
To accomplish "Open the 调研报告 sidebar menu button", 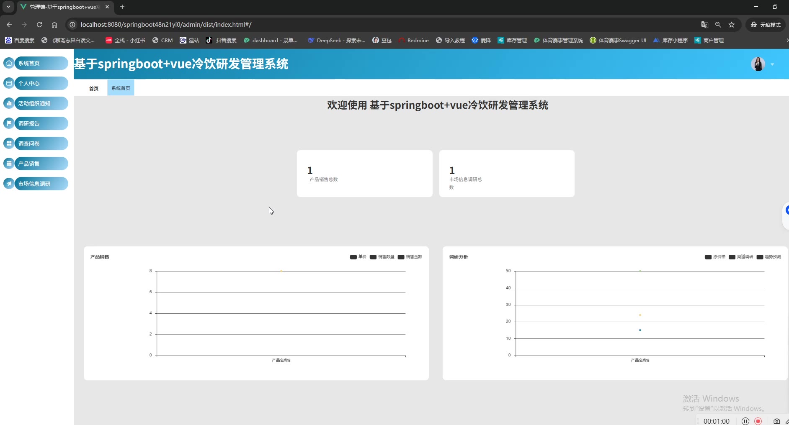I will pyautogui.click(x=41, y=123).
